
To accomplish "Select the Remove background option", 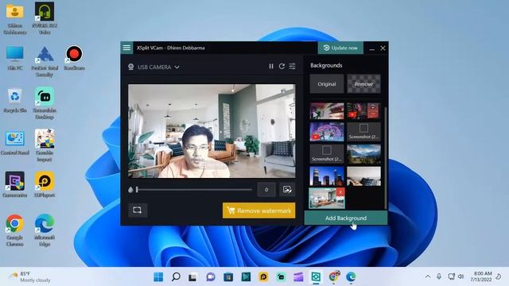I will pyautogui.click(x=363, y=84).
